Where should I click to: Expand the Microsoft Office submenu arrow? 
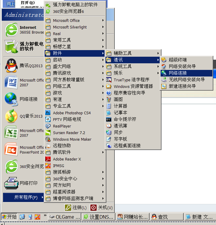(103, 20)
